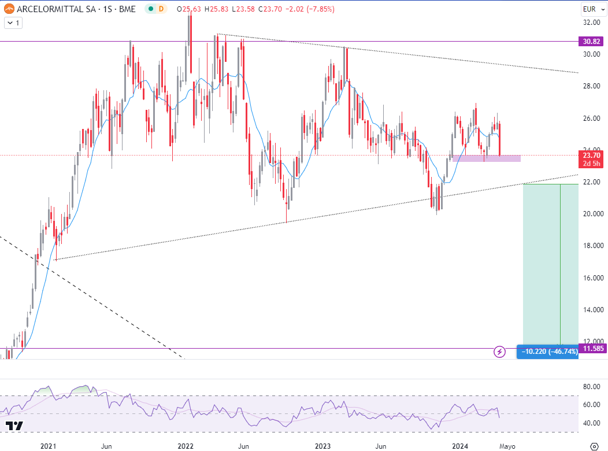Click the 18.00 price scale value
The image size is (608, 451).
594,246
